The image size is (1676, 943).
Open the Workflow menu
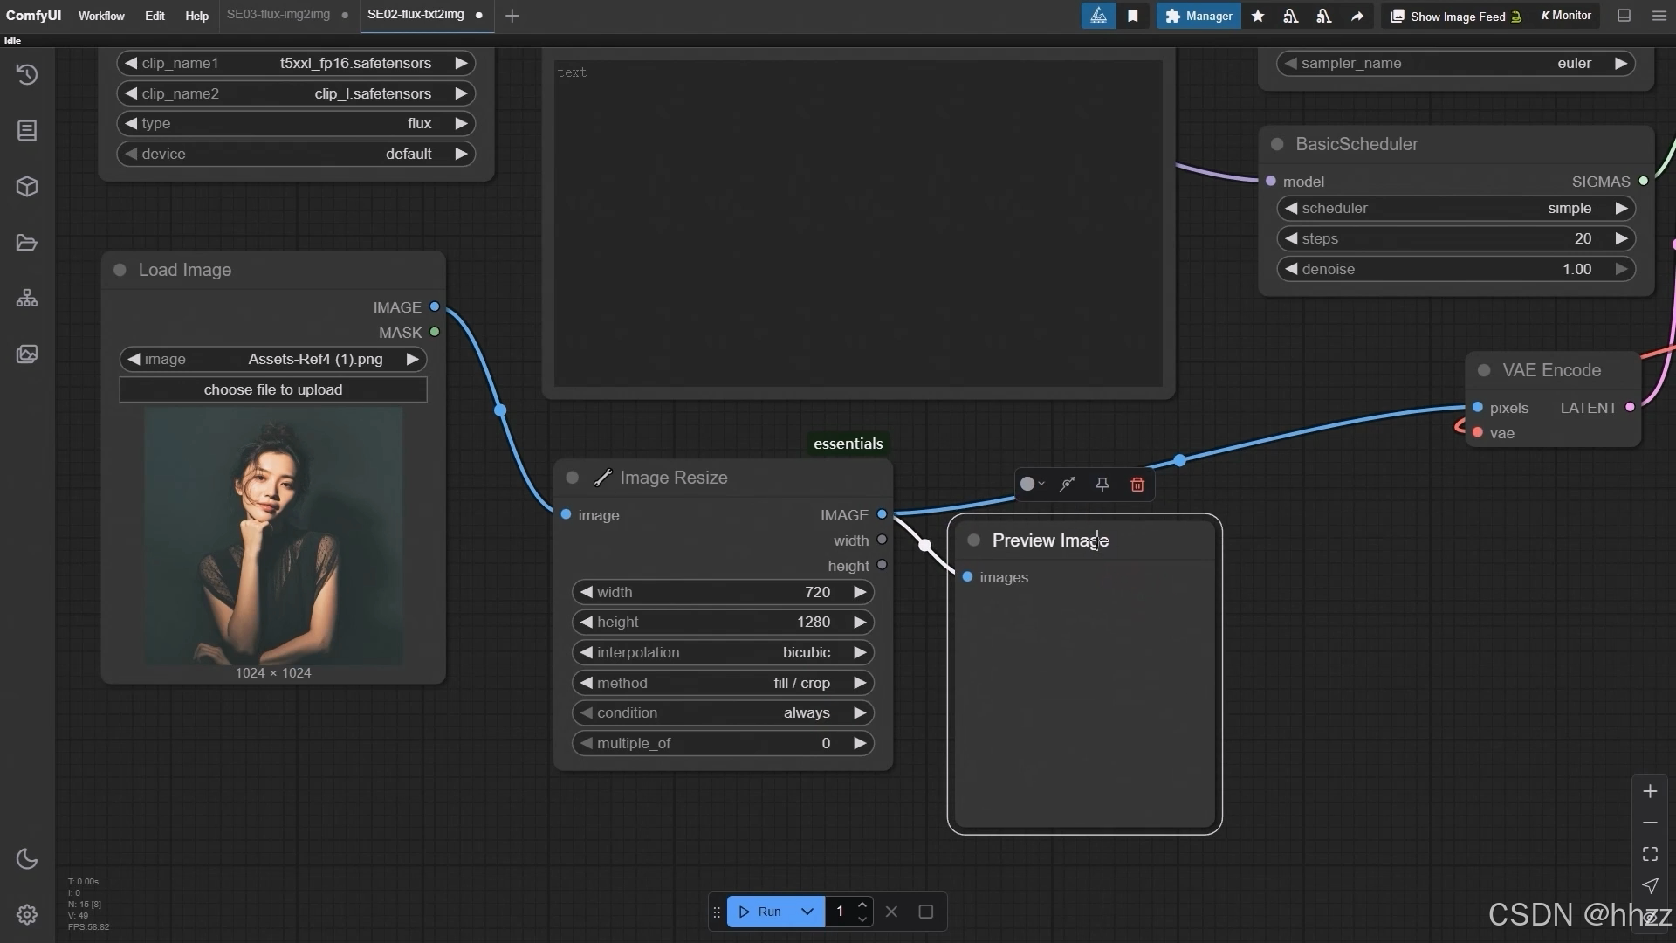[101, 16]
